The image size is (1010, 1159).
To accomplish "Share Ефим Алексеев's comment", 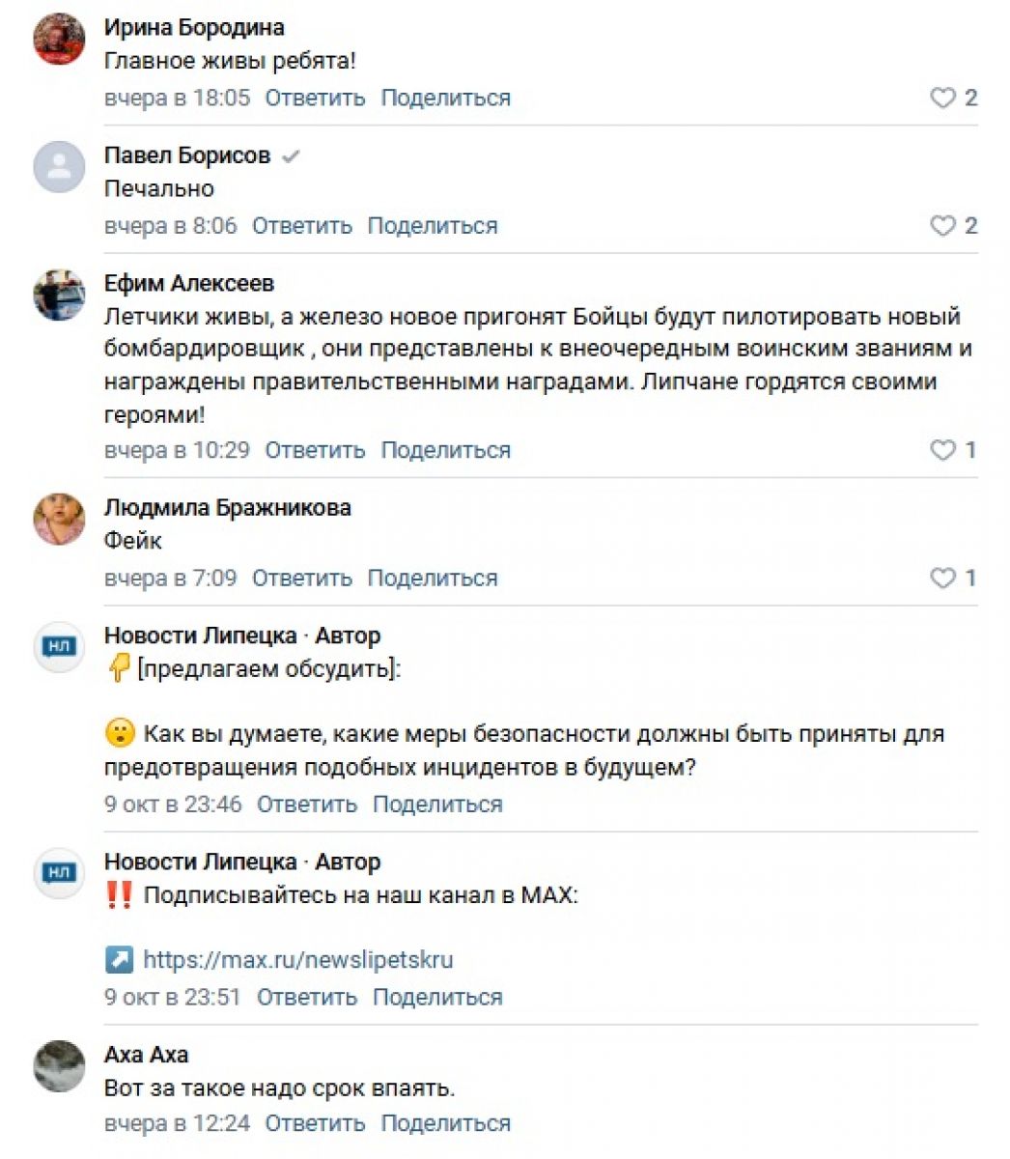I will [x=445, y=450].
